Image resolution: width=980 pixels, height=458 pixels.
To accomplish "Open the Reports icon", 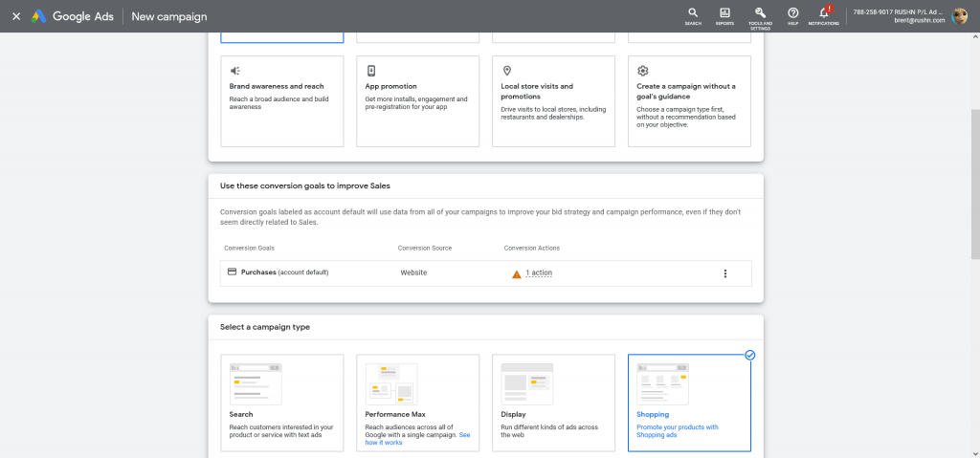I will 724,16.
